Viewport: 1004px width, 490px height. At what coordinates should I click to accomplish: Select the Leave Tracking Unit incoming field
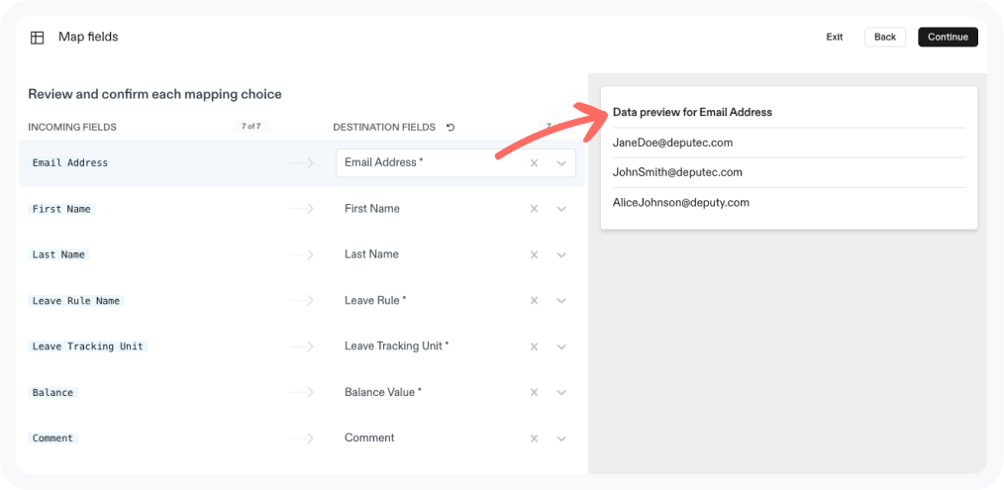click(x=88, y=346)
